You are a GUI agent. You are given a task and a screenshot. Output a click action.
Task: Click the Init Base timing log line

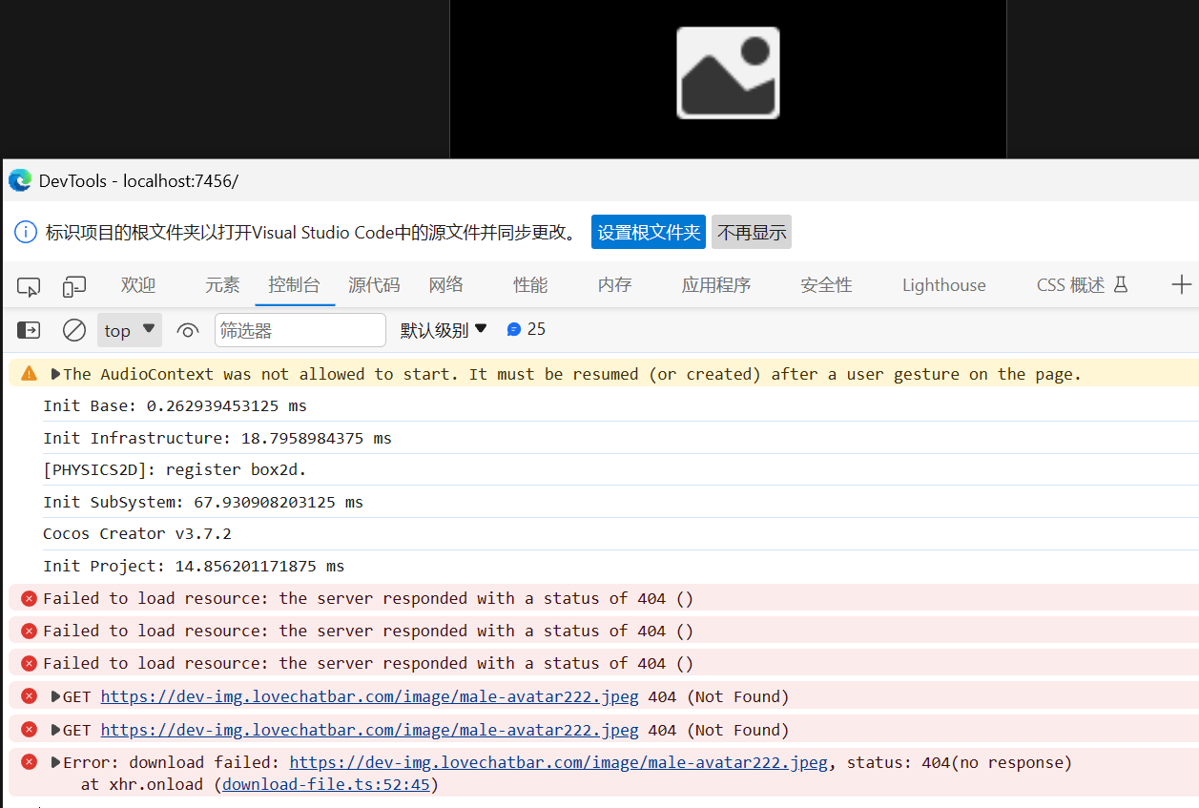[176, 405]
